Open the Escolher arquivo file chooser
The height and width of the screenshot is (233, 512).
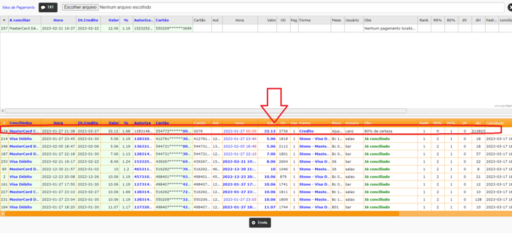click(x=80, y=7)
